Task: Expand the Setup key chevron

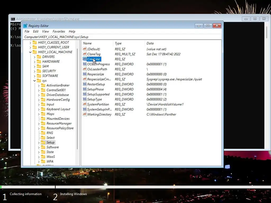Action: (39, 142)
